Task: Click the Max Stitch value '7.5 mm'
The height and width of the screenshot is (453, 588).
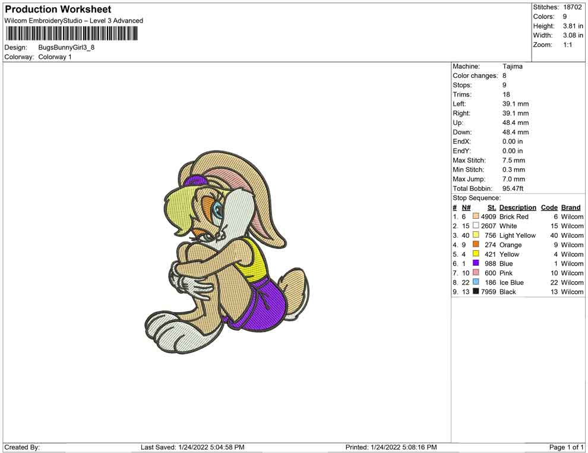Action: (514, 161)
